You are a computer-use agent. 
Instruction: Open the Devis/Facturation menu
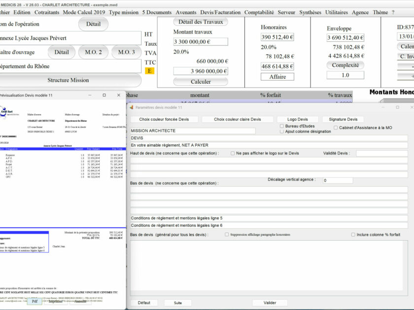coord(220,12)
